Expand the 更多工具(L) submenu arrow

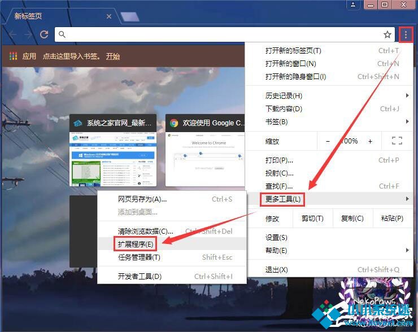(407, 199)
